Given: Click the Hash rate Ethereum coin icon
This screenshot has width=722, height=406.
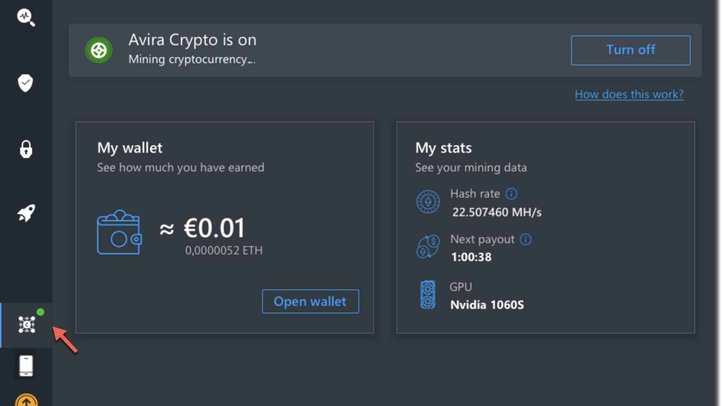Looking at the screenshot, I should [428, 202].
